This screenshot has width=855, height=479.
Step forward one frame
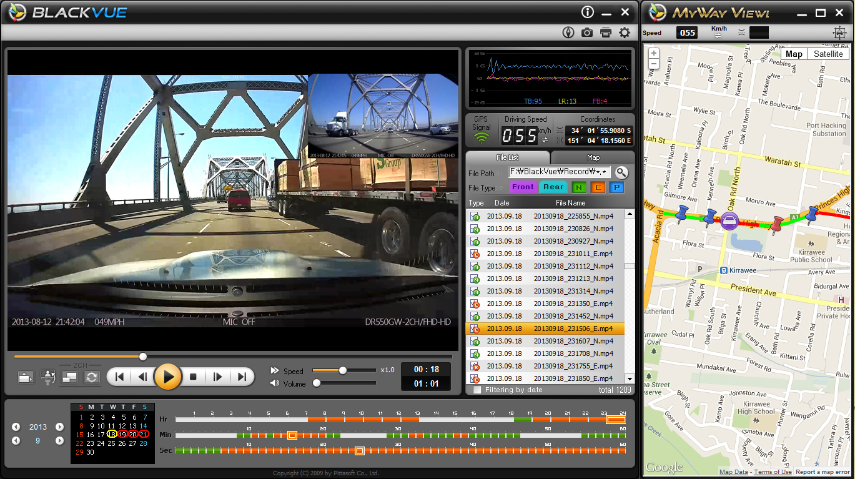[217, 377]
